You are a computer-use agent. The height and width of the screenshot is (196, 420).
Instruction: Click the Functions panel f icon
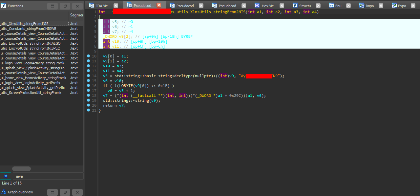pyautogui.click(x=4, y=6)
